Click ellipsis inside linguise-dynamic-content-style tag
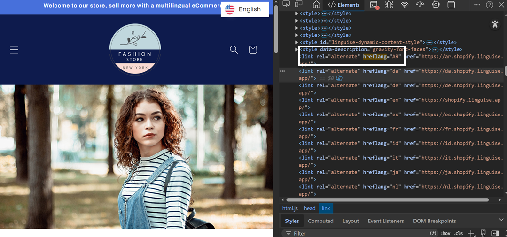 point(429,43)
